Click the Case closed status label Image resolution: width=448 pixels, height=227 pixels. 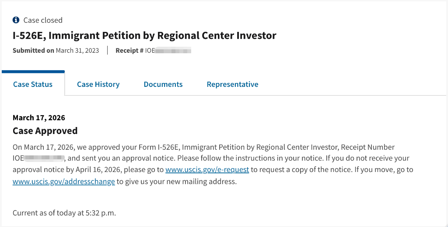click(x=43, y=20)
